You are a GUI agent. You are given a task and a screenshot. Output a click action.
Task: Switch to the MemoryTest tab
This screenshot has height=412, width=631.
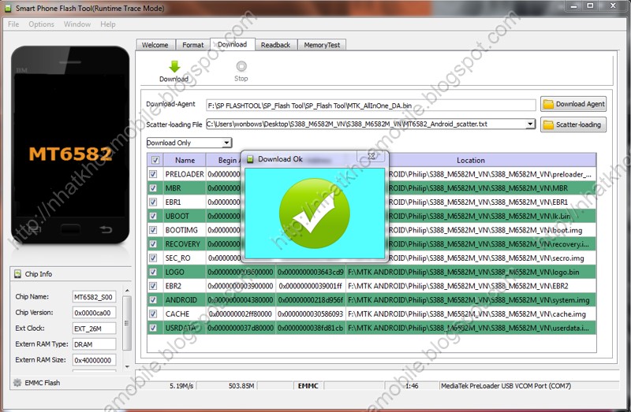point(322,45)
